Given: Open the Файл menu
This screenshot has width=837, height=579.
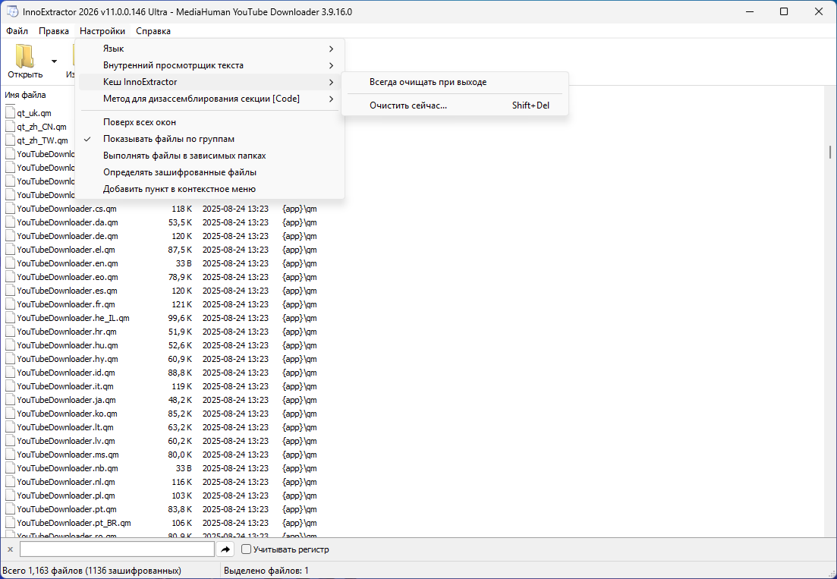Looking at the screenshot, I should tap(17, 31).
